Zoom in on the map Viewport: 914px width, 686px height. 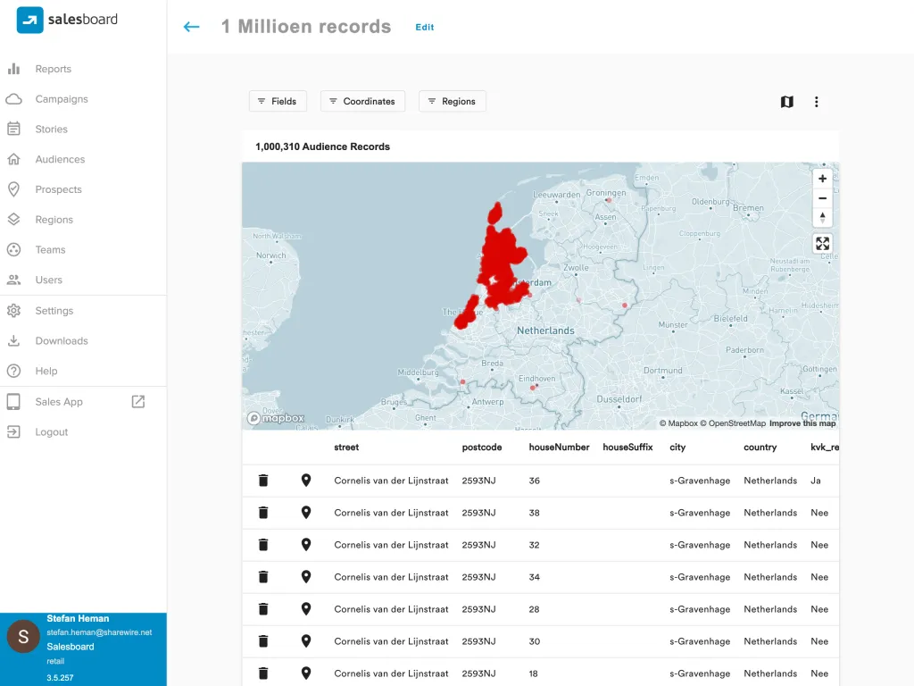822,179
